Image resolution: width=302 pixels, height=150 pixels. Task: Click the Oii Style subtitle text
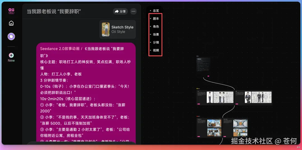point(118,32)
